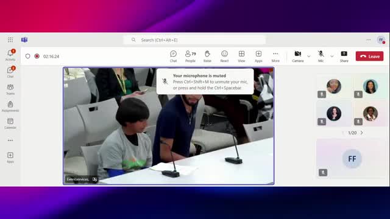Select the FF participant tile
This screenshot has height=219, width=390.
352,159
